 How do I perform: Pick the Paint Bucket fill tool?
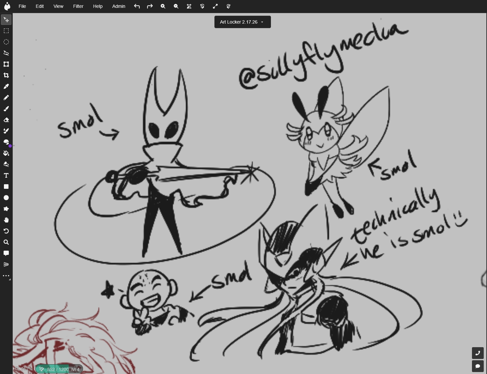pos(6,153)
